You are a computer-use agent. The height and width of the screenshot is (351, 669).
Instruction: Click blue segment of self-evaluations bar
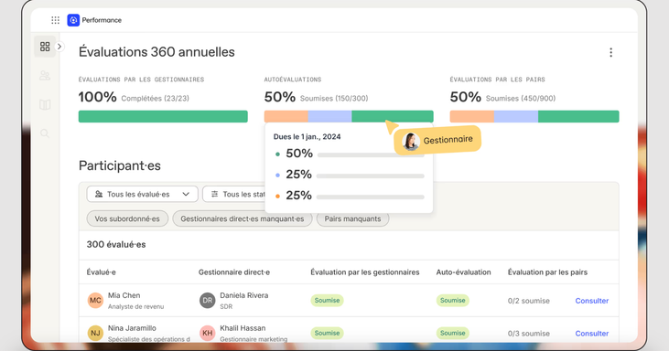(x=329, y=116)
